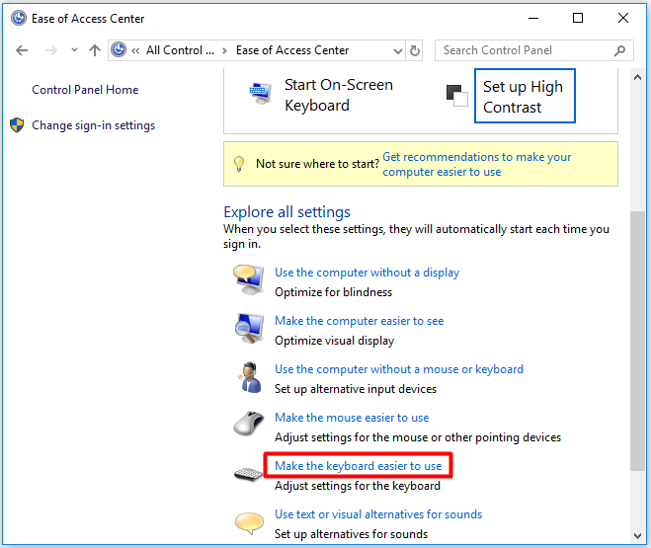This screenshot has width=651, height=548.
Task: Minimize the Ease of Access Center window
Action: [x=533, y=18]
